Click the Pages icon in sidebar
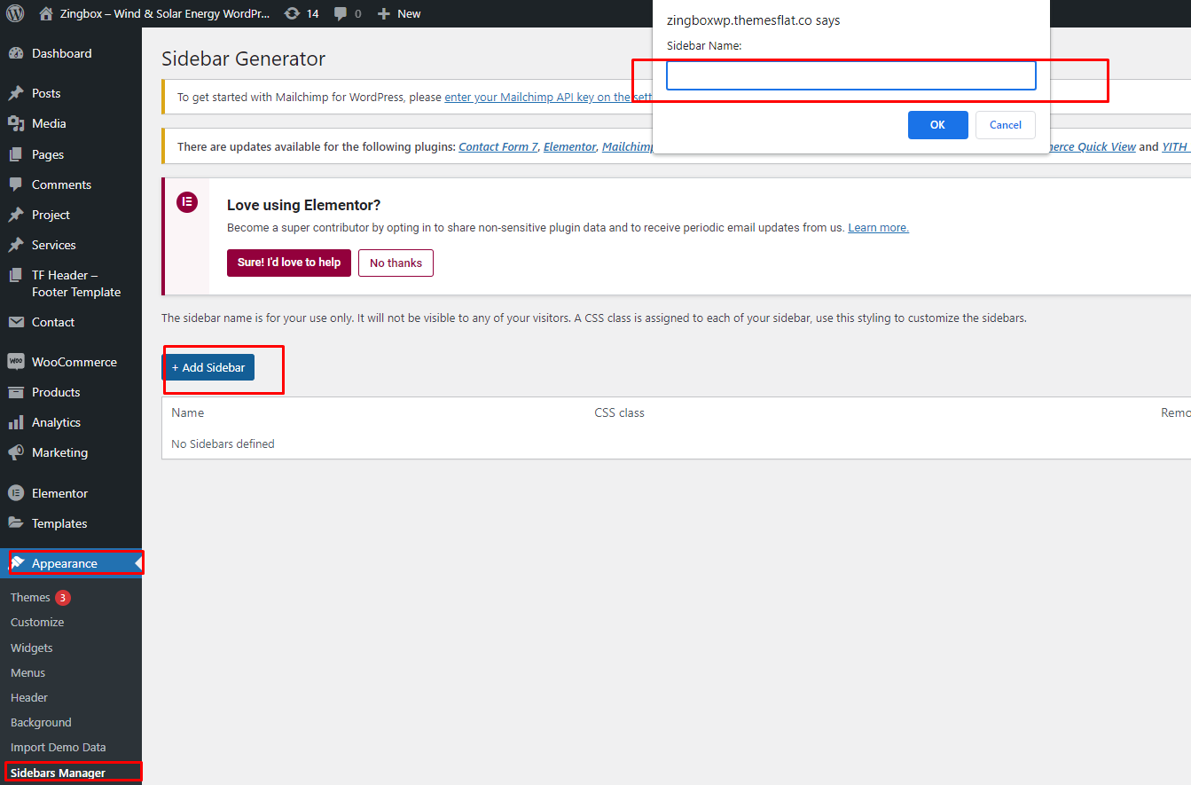This screenshot has height=785, width=1191. pos(16,154)
